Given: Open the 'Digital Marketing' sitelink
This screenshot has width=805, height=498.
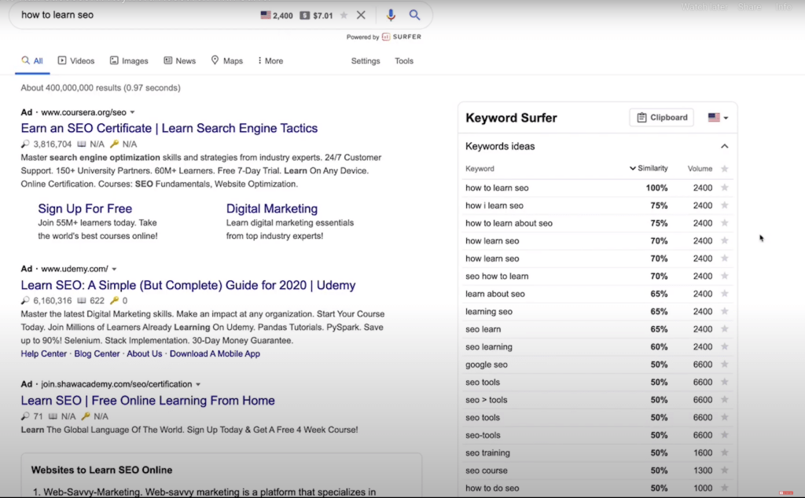Looking at the screenshot, I should tap(271, 209).
